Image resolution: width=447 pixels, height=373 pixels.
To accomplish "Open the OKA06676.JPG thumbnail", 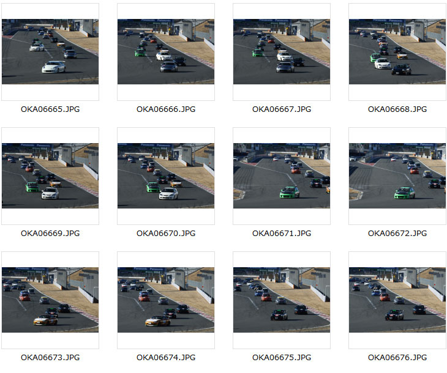I will pos(397,300).
